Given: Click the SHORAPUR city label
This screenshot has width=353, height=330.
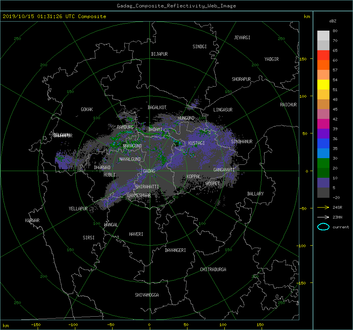Looking at the screenshot, I should coord(241,79).
